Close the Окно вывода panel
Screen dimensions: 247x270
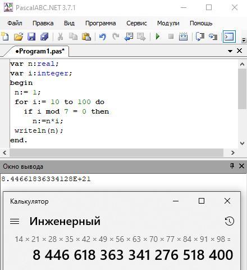[x=241, y=166]
